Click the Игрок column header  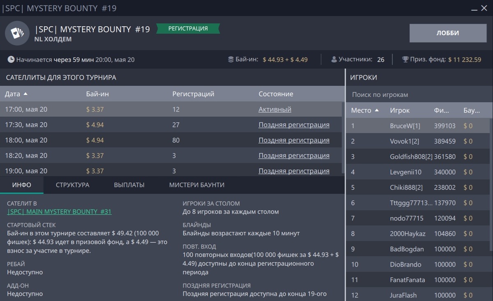(x=399, y=110)
